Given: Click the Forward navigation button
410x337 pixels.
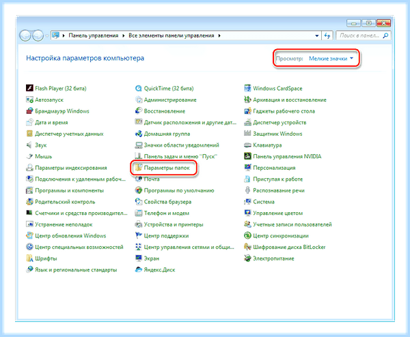Looking at the screenshot, I should (38, 35).
